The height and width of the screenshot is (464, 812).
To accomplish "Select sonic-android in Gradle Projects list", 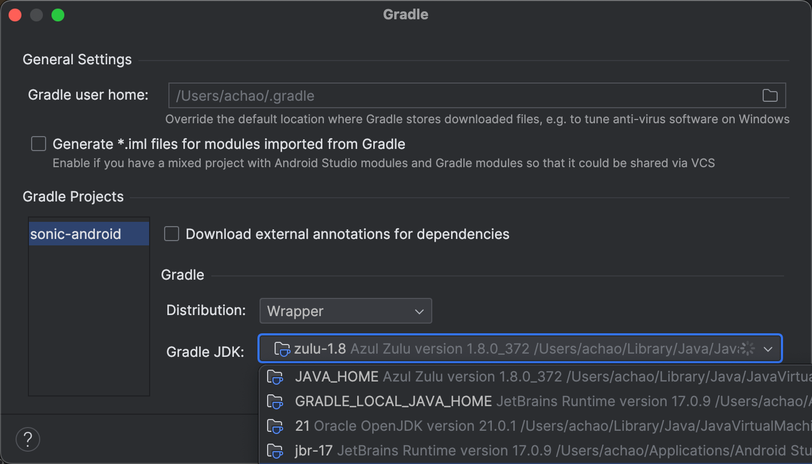I will (76, 234).
